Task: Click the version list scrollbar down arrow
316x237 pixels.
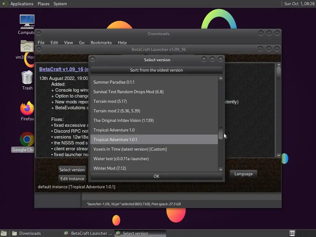Action: 221,169
